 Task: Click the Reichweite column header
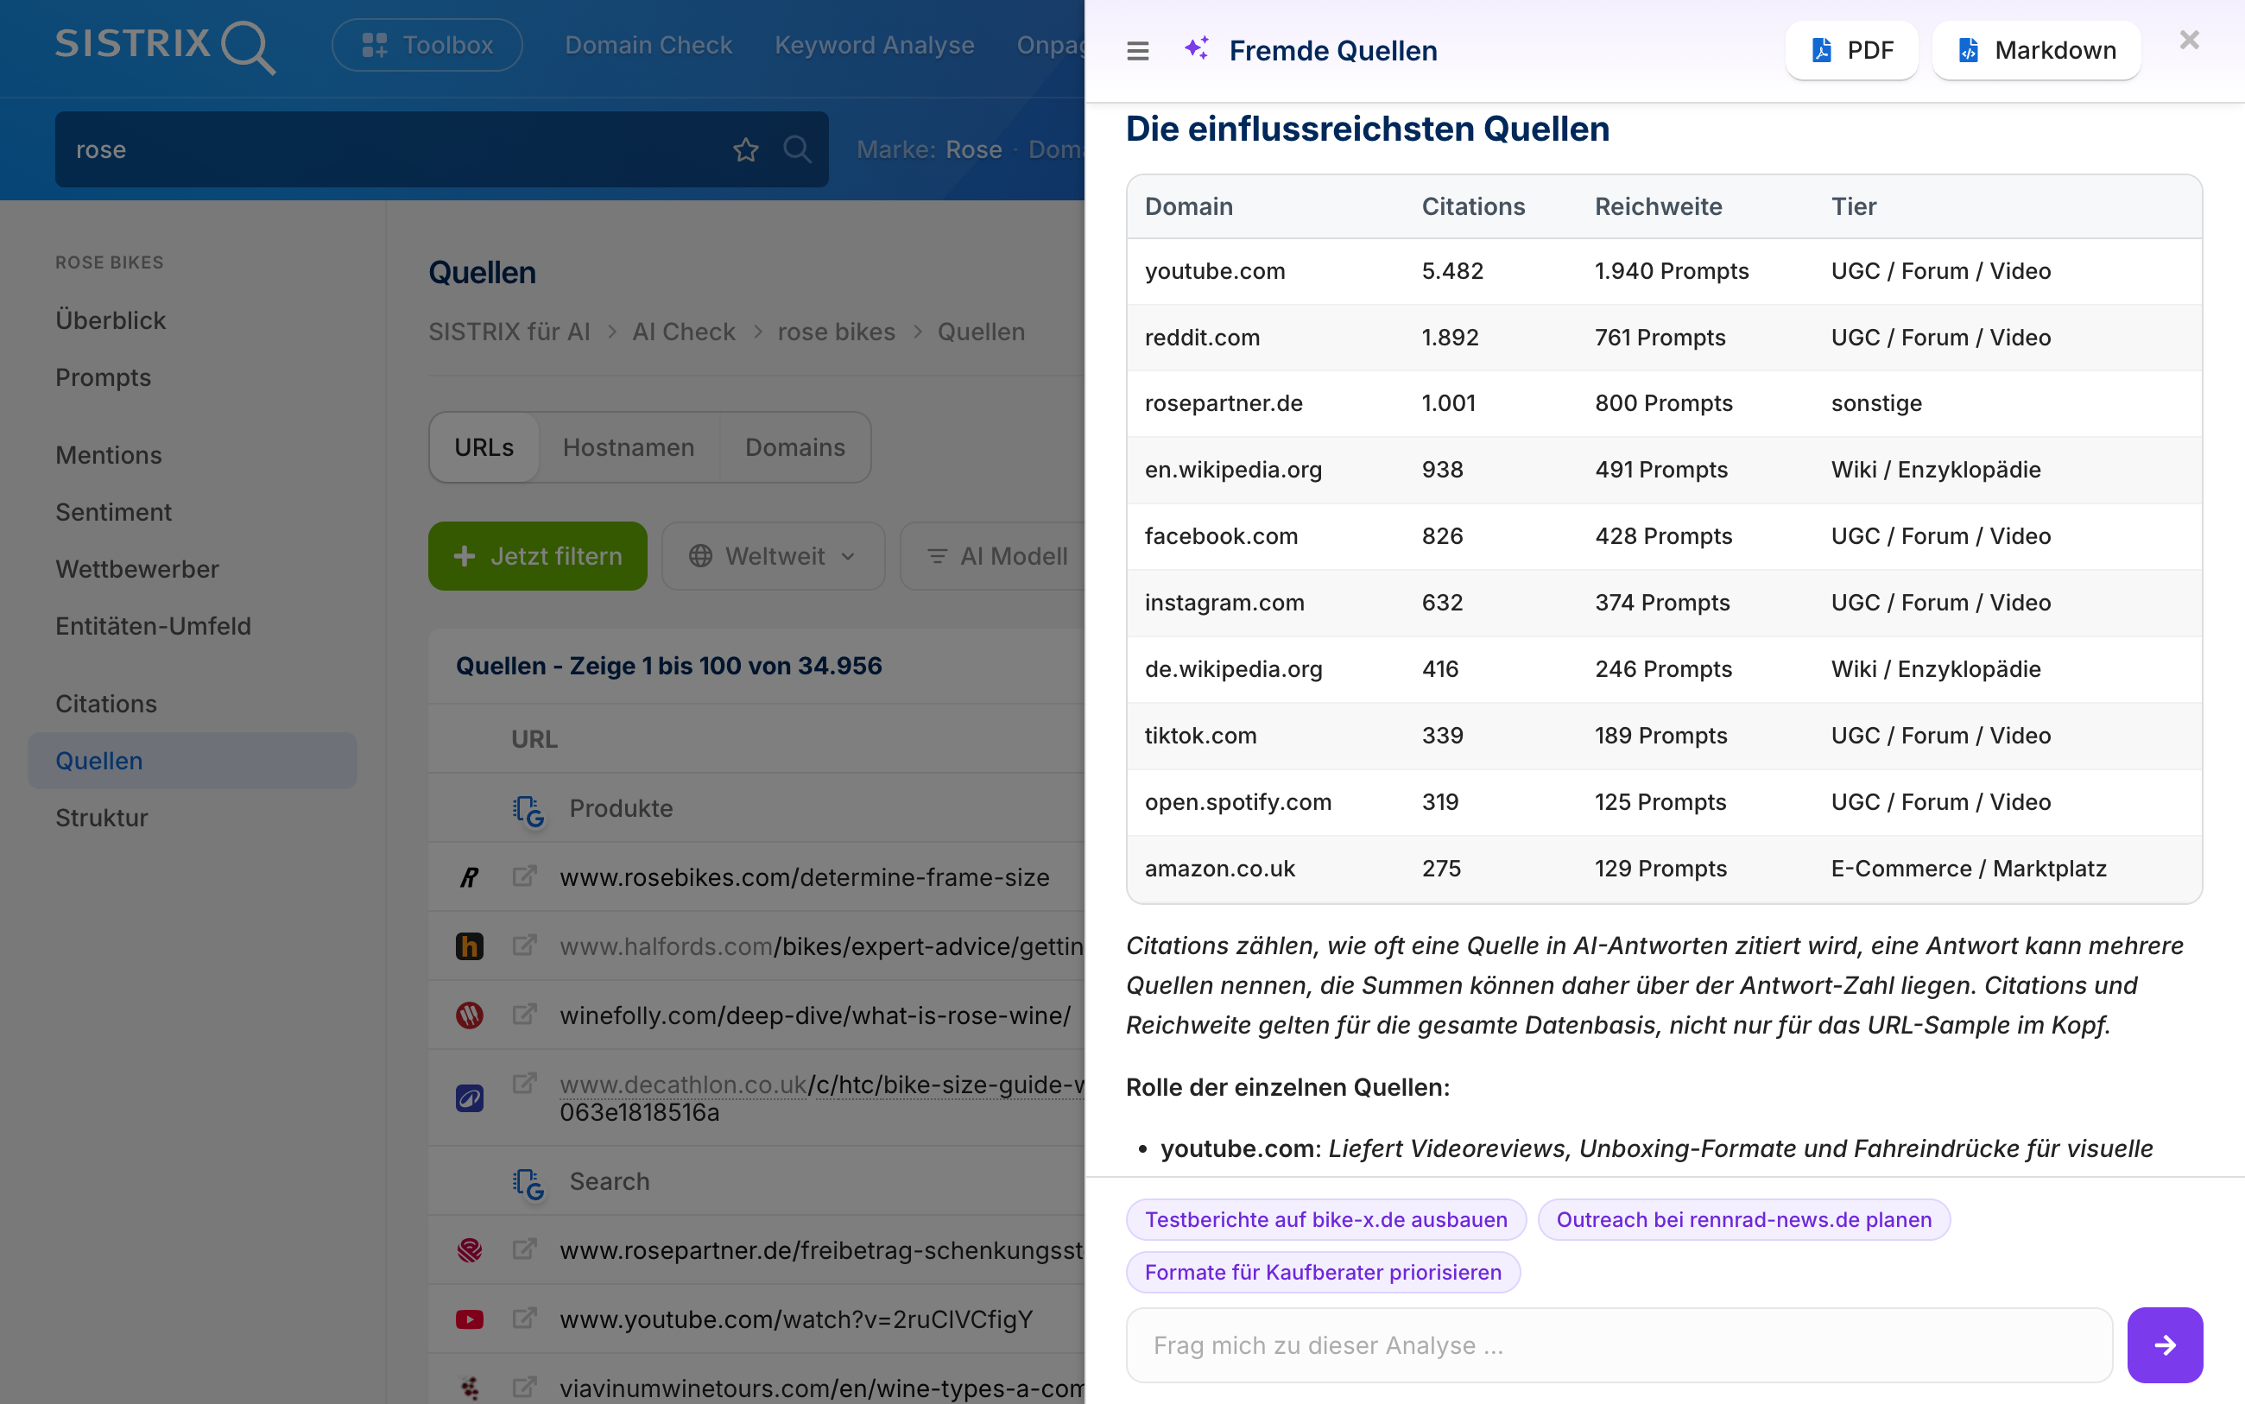(1658, 206)
